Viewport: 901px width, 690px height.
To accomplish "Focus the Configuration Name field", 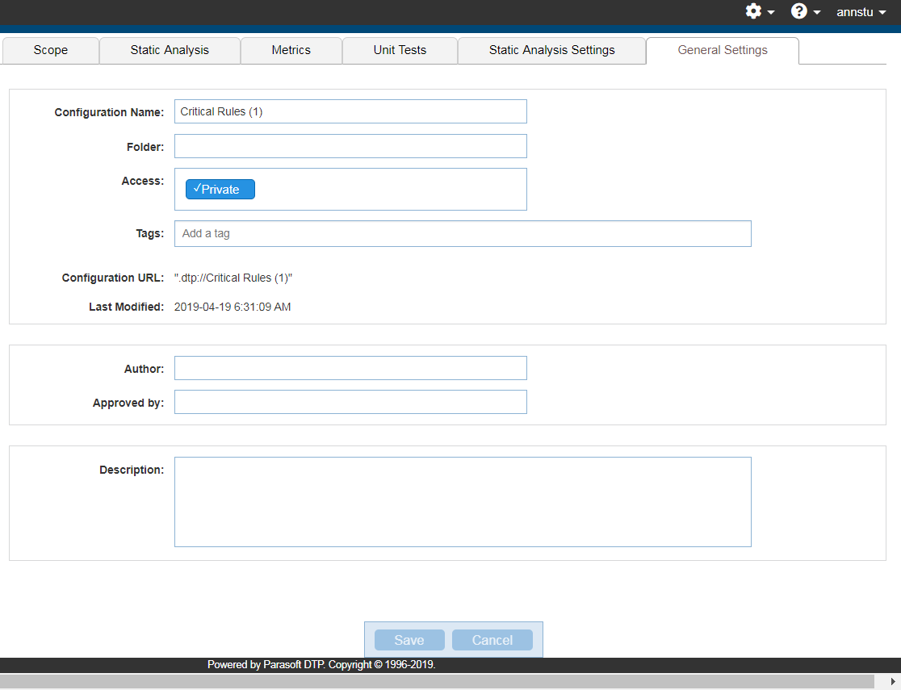I will tap(350, 111).
